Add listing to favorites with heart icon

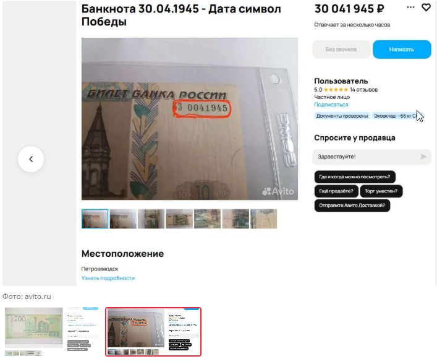tap(426, 7)
